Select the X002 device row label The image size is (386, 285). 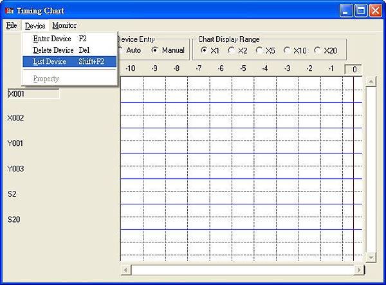point(15,118)
